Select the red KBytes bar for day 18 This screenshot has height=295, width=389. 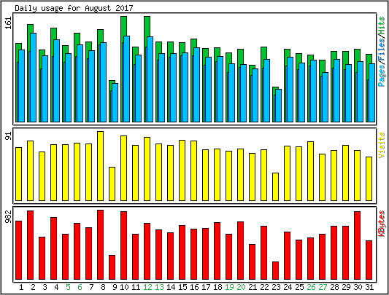[217, 251]
